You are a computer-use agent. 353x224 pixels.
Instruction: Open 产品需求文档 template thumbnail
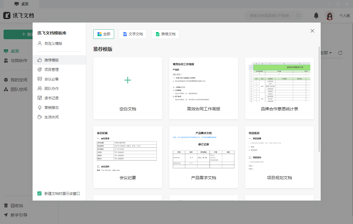tap(204, 151)
